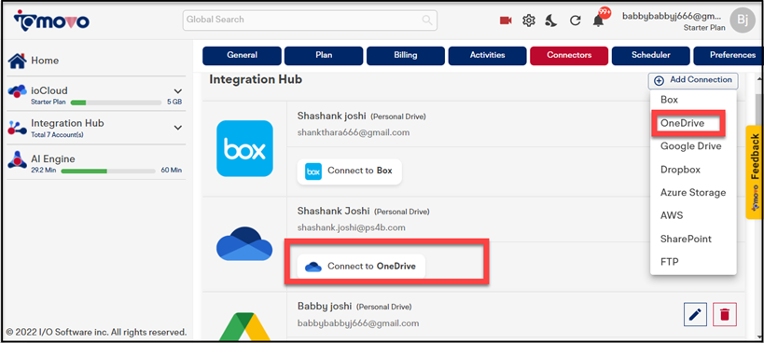Click the AI Engine sidebar icon

(x=17, y=159)
